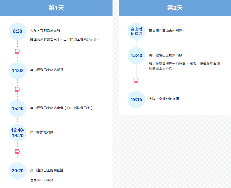Click the 14:02 arrival time bubble
231x188 pixels.
point(17,70)
